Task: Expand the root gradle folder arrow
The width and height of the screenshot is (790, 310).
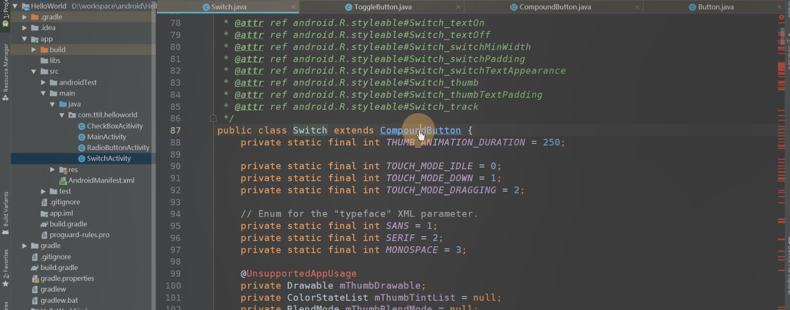Action: (25, 246)
